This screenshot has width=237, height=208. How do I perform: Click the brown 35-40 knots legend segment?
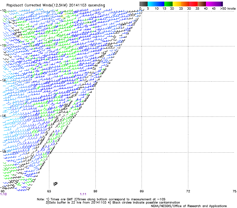click(x=202, y=4)
